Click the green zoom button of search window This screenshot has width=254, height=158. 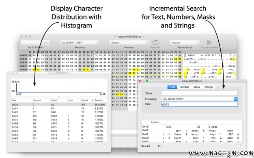coord(147,81)
